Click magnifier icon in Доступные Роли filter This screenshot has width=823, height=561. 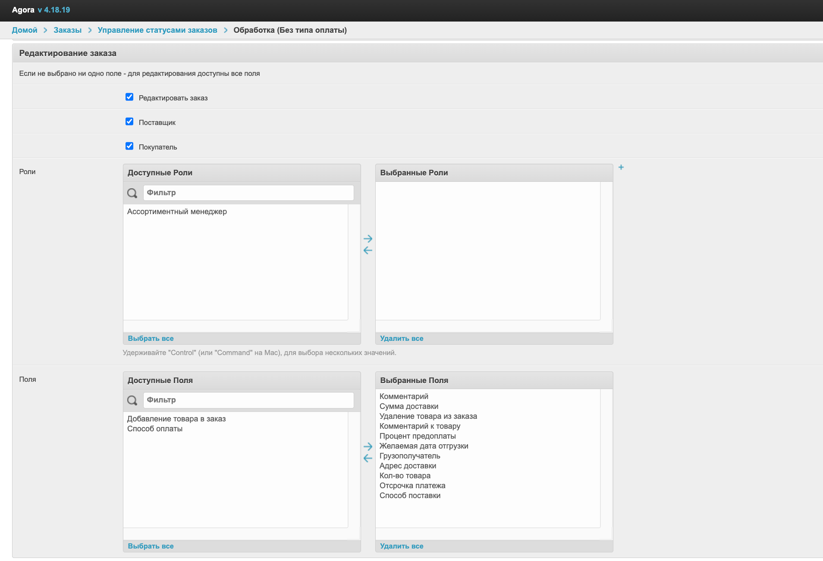coord(132,193)
